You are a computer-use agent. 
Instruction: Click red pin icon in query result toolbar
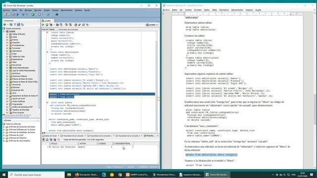[x=44, y=139]
